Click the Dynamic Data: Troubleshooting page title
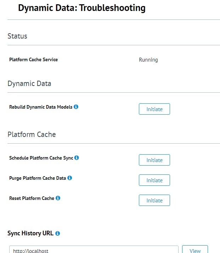The image size is (220, 253). pyautogui.click(x=82, y=8)
